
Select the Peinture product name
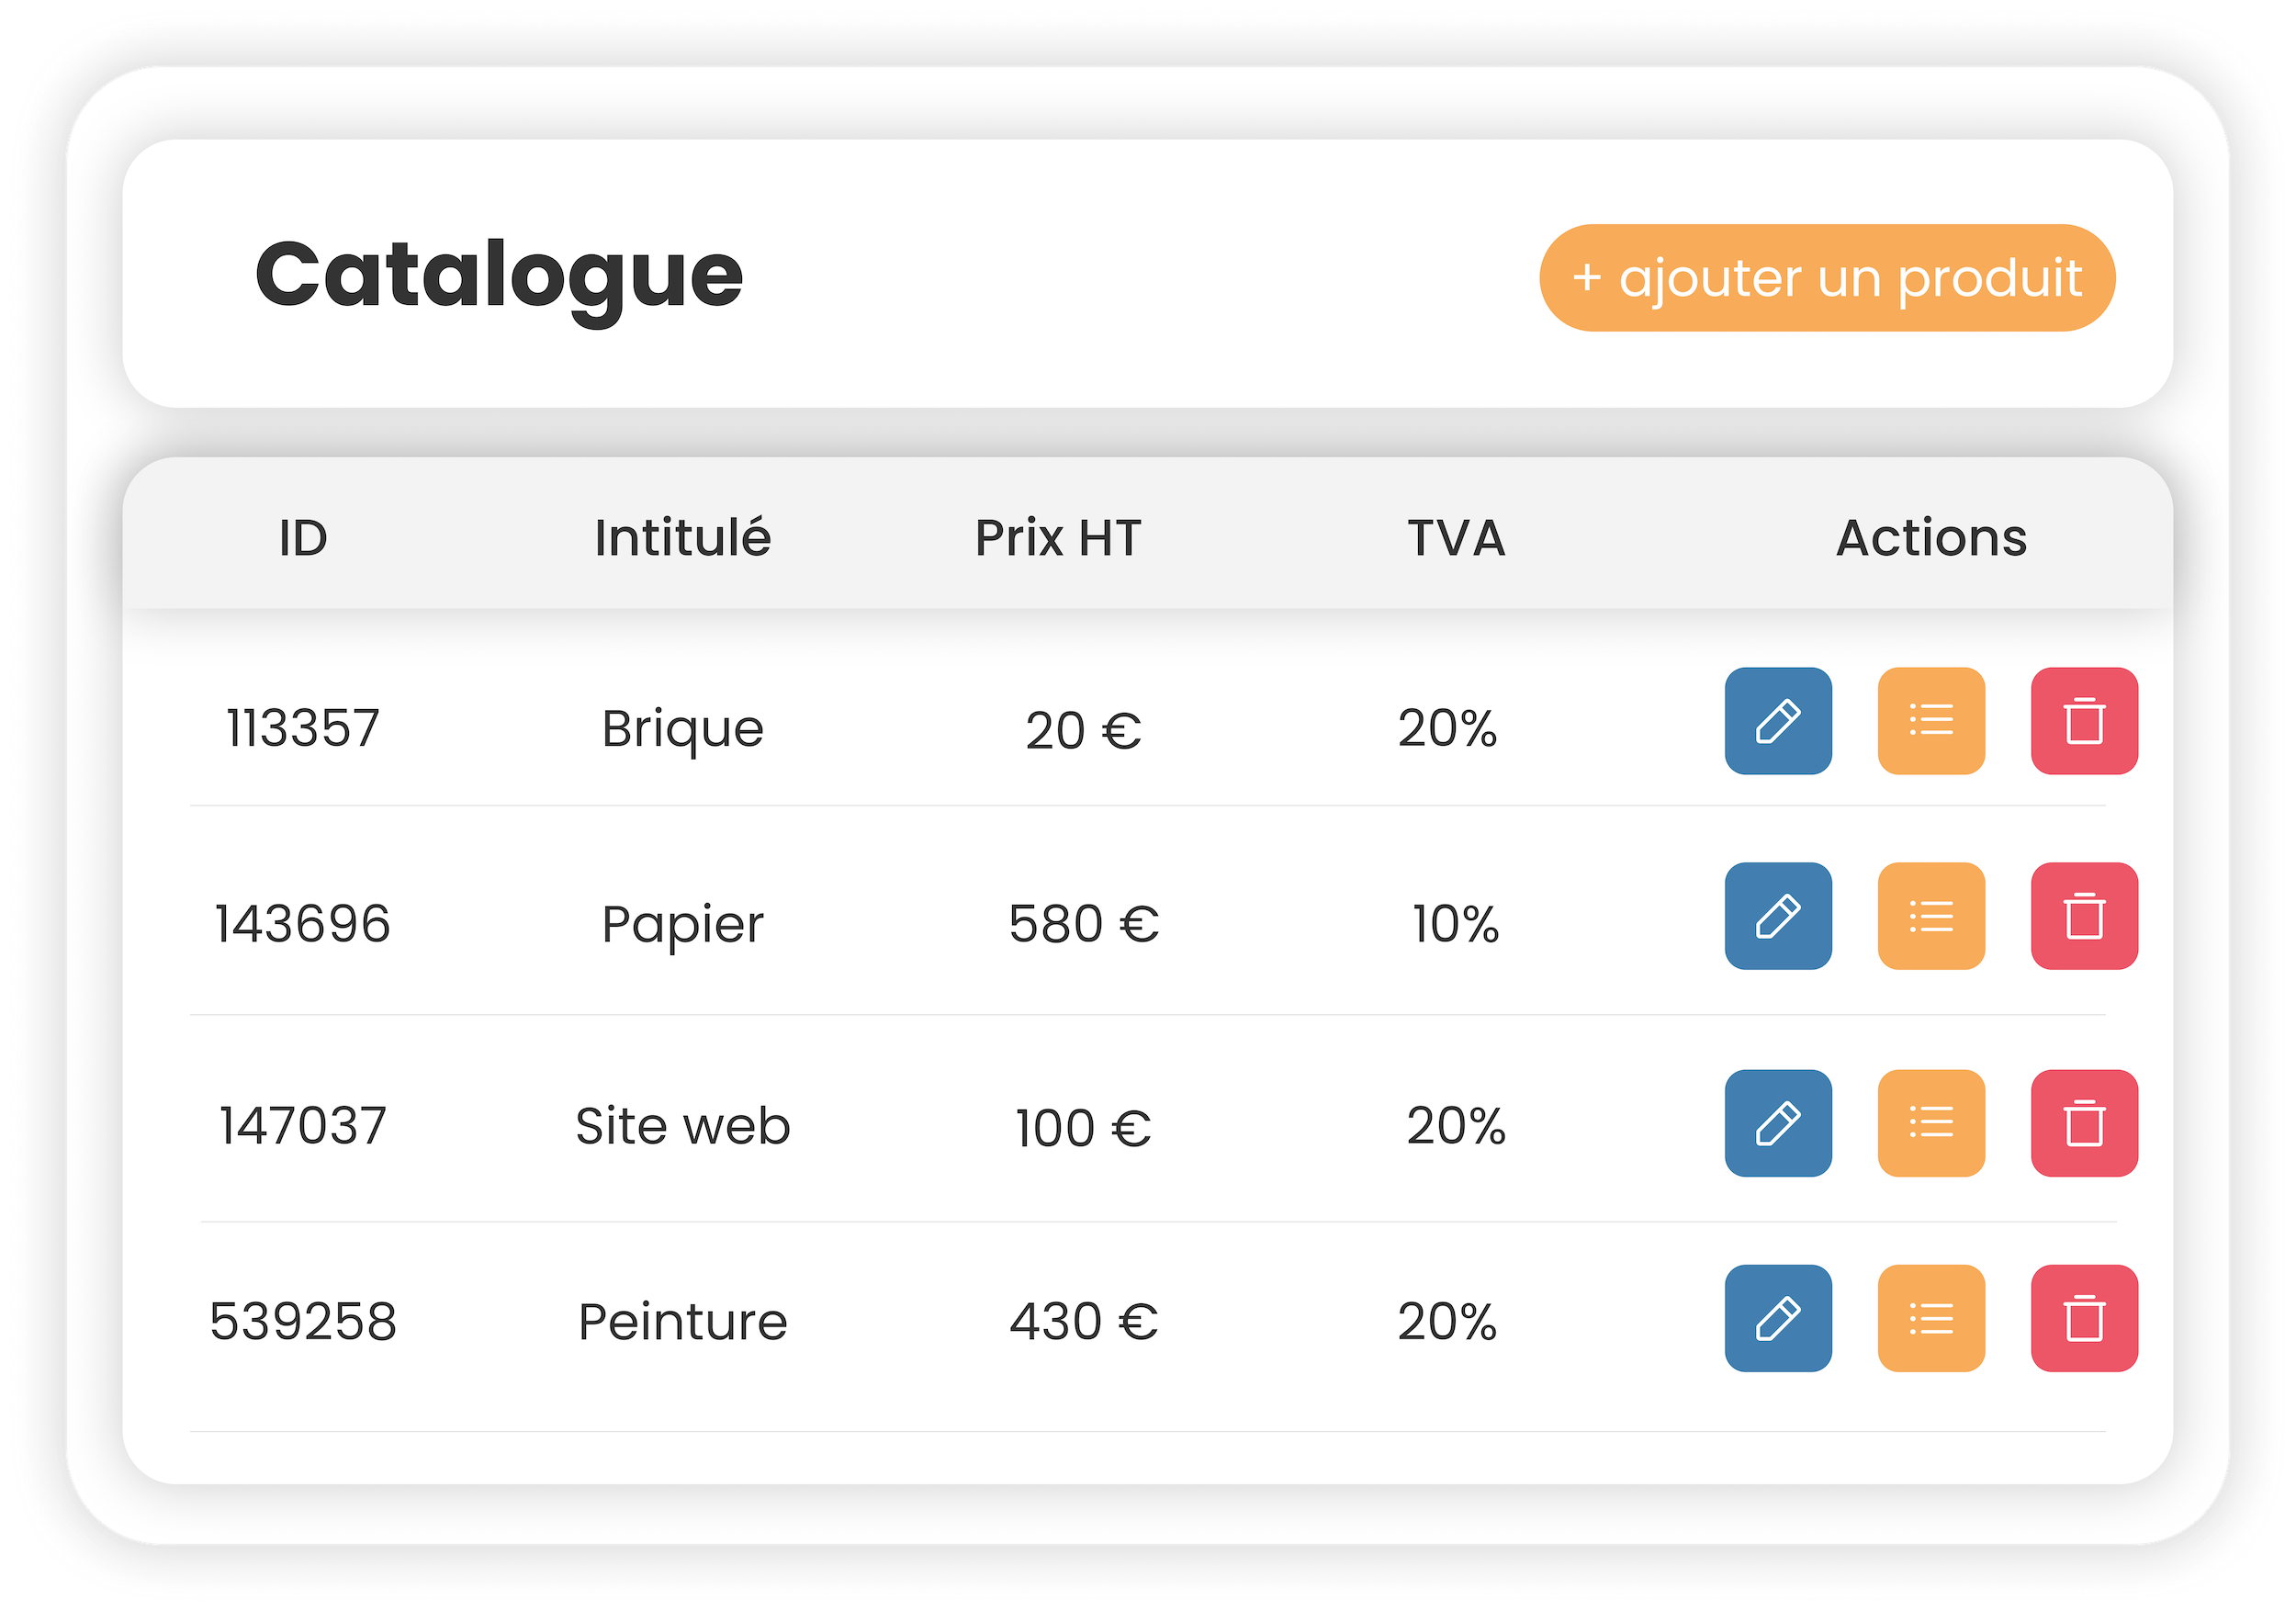pyautogui.click(x=683, y=1321)
